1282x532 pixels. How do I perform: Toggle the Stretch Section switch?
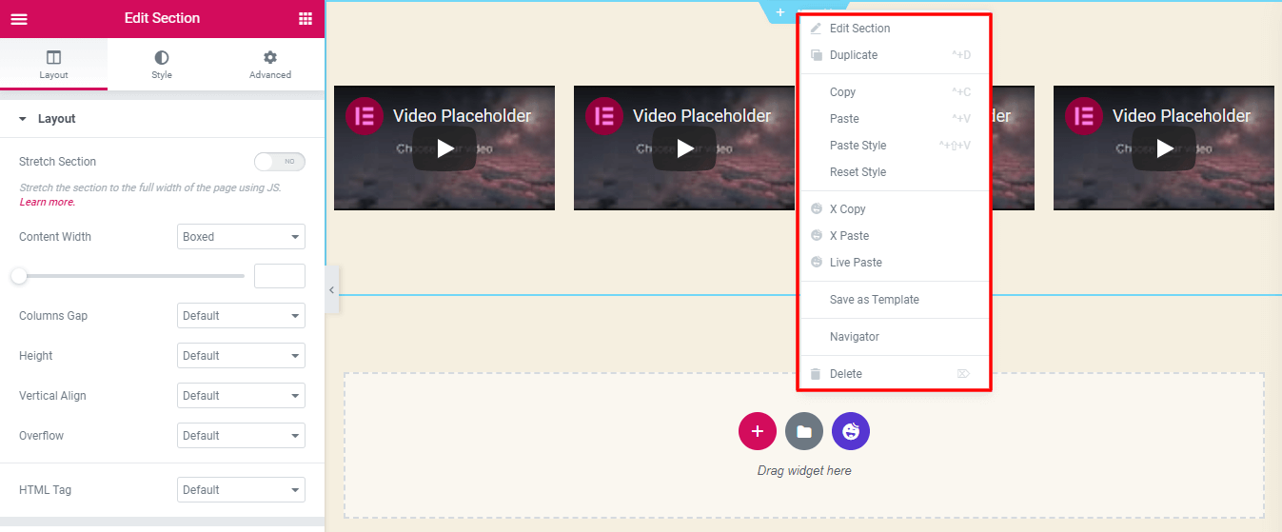click(280, 162)
